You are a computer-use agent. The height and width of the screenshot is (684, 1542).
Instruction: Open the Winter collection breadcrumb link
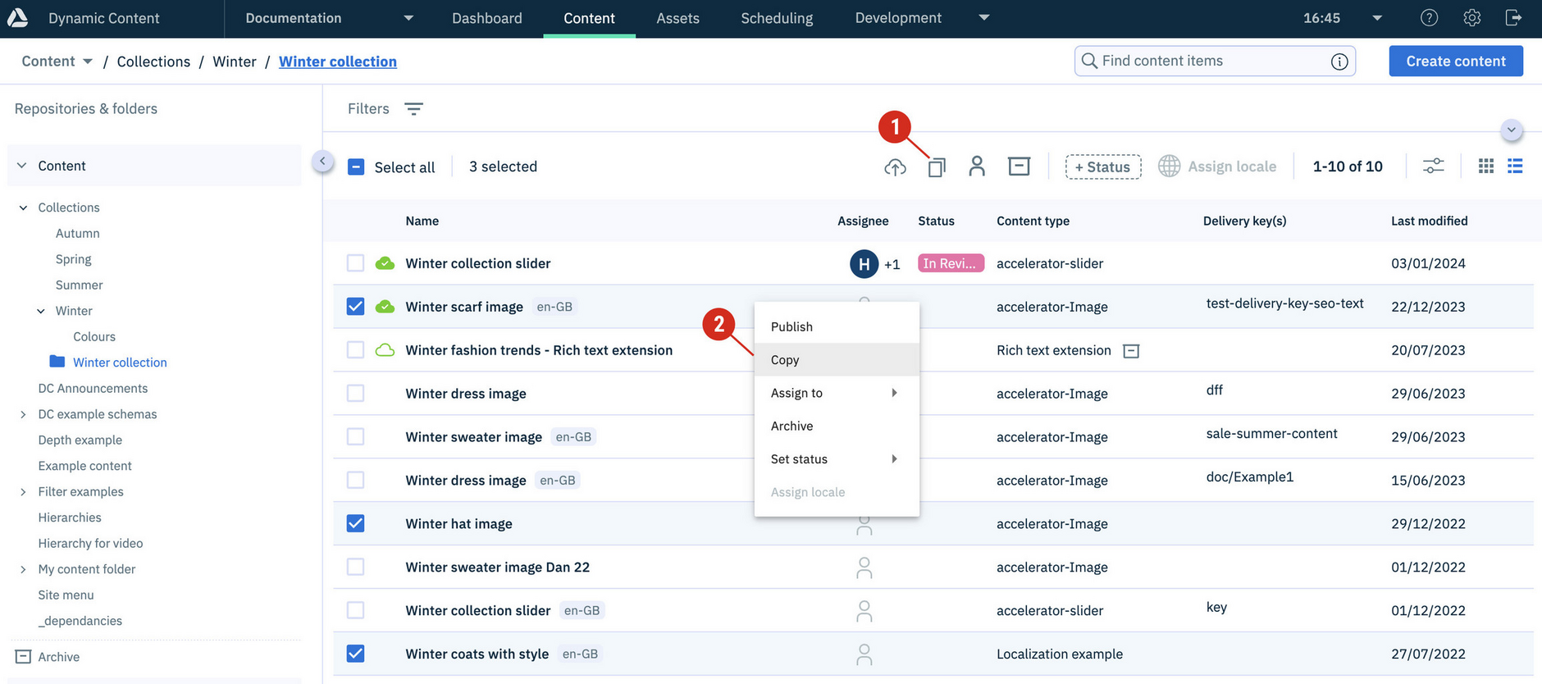coord(338,62)
